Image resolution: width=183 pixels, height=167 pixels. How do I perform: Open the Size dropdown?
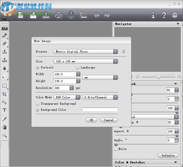[86, 61]
